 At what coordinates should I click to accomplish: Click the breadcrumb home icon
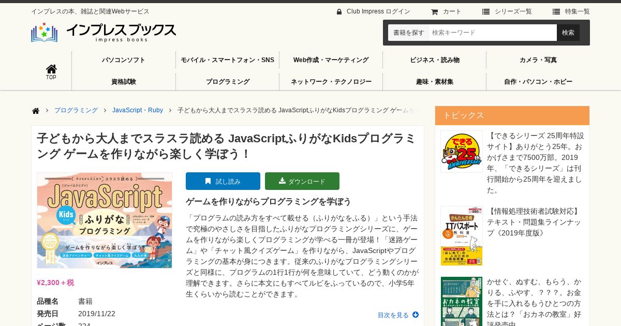click(36, 111)
